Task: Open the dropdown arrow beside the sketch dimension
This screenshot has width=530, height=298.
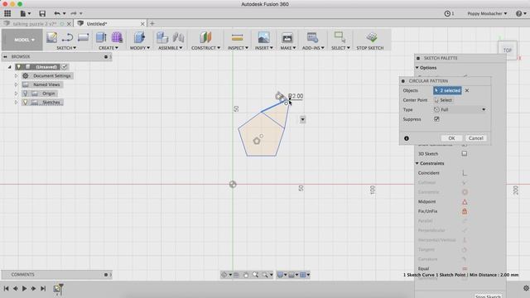Action: [x=302, y=119]
